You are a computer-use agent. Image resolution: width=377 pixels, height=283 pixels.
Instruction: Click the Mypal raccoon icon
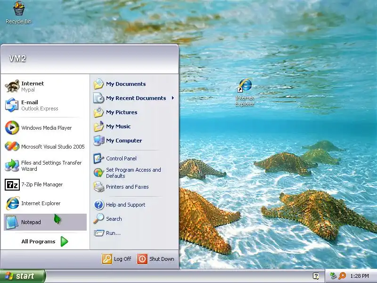coord(12,86)
